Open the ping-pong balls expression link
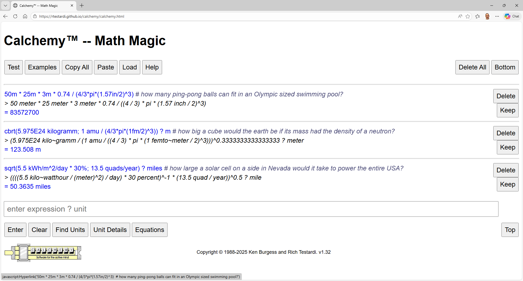The height and width of the screenshot is (281, 523). tap(69, 94)
